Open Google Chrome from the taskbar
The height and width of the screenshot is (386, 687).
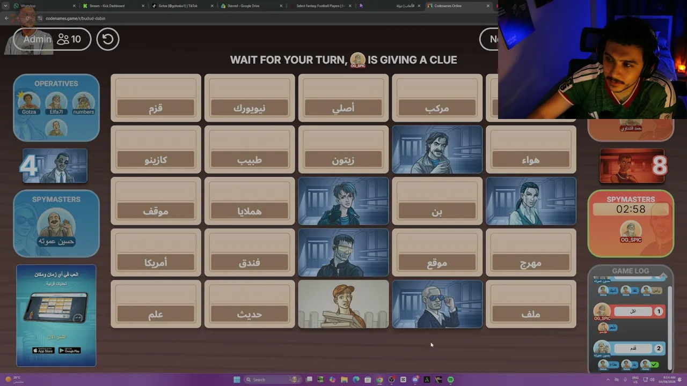tap(379, 380)
